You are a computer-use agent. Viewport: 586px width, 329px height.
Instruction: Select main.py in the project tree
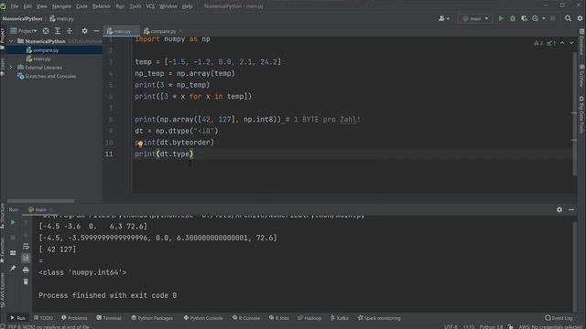(38, 58)
